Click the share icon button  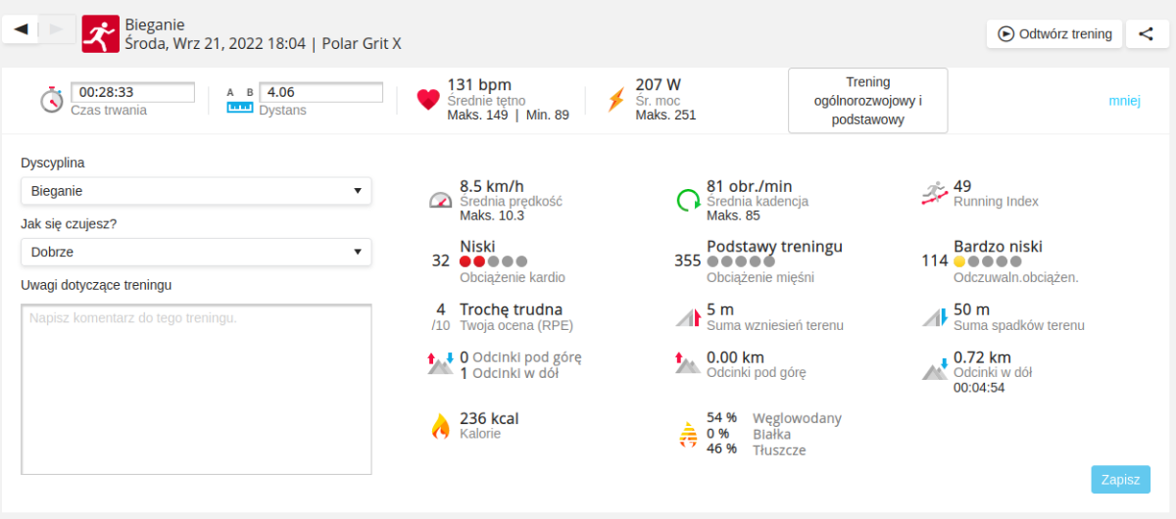tap(1146, 34)
